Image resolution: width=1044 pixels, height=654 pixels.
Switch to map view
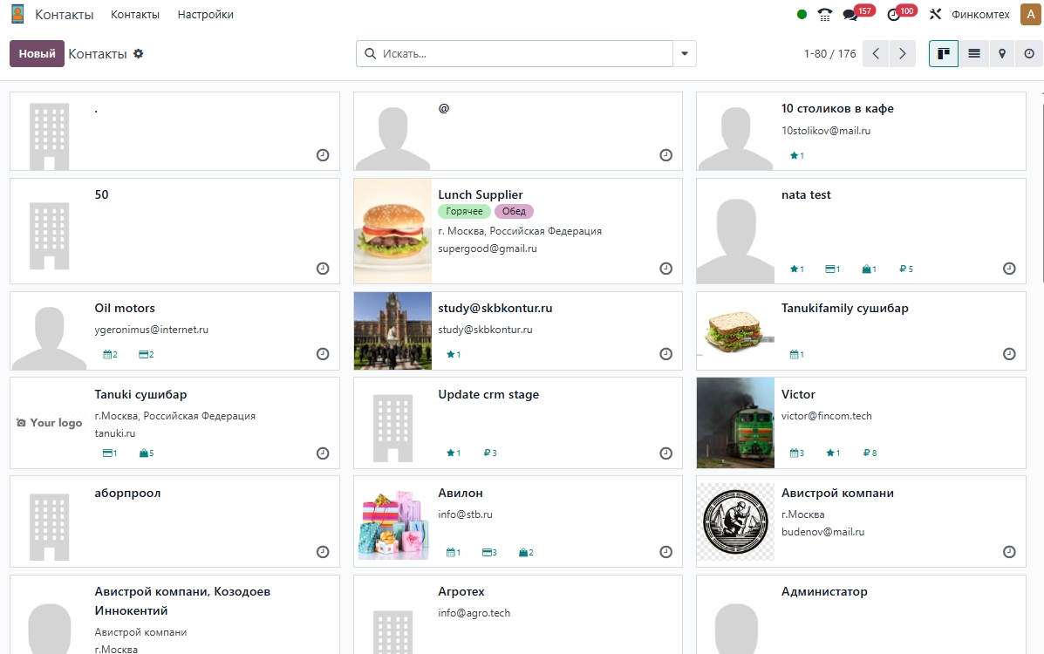click(x=1002, y=54)
